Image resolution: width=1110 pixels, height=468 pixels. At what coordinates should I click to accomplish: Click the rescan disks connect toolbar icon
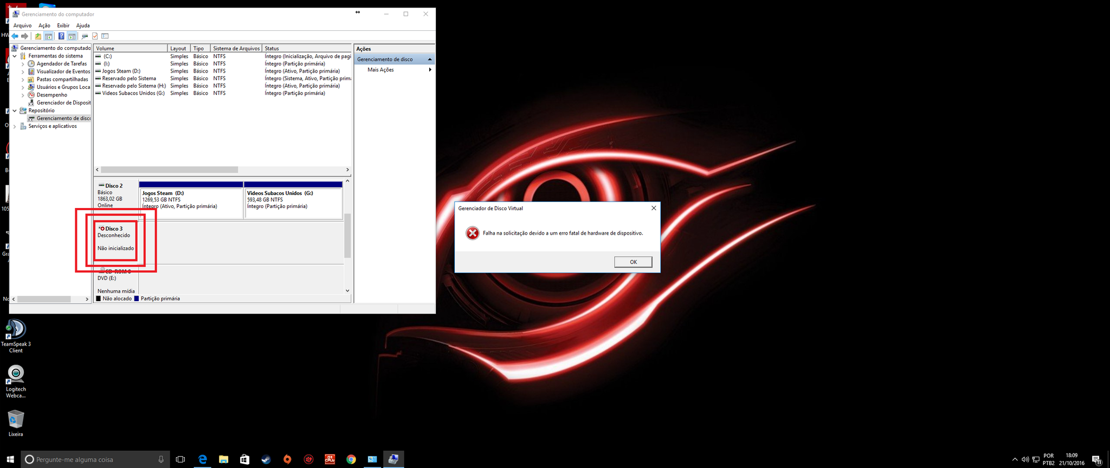point(85,36)
